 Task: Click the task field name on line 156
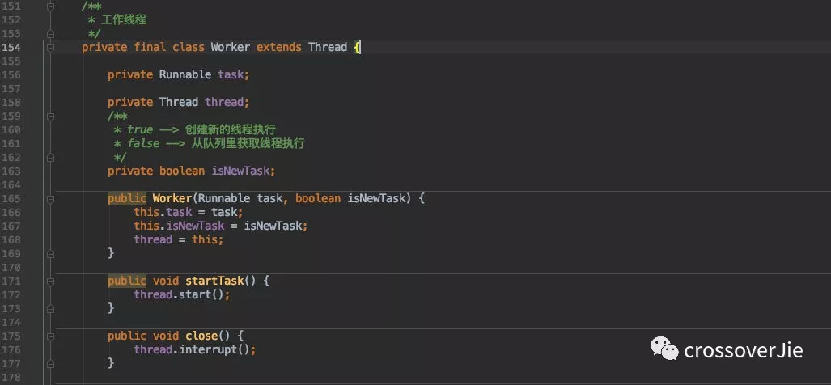[x=231, y=74]
